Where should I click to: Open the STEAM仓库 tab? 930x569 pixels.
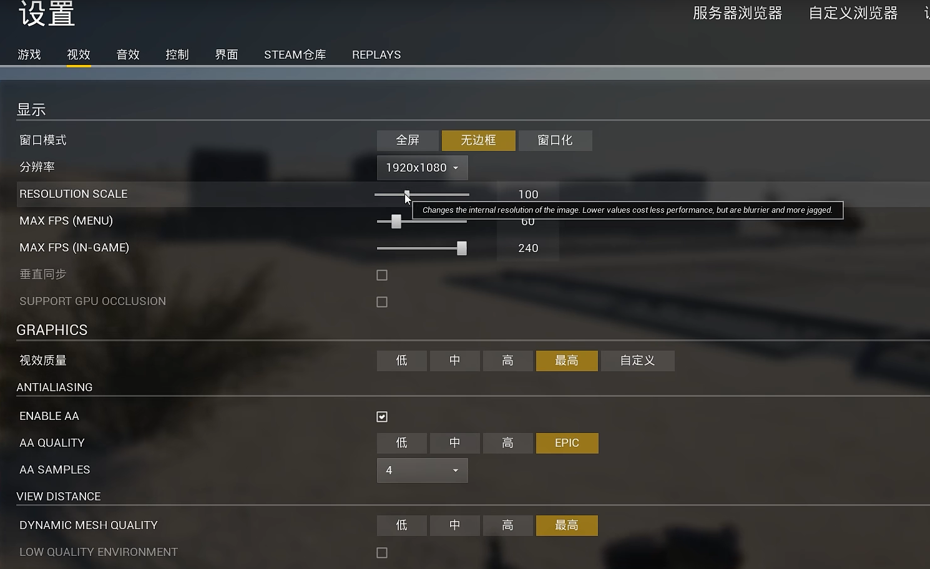click(x=295, y=55)
